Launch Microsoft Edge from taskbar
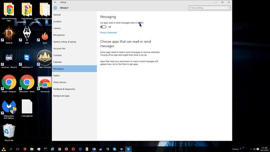The image size is (270, 152). (x=80, y=149)
